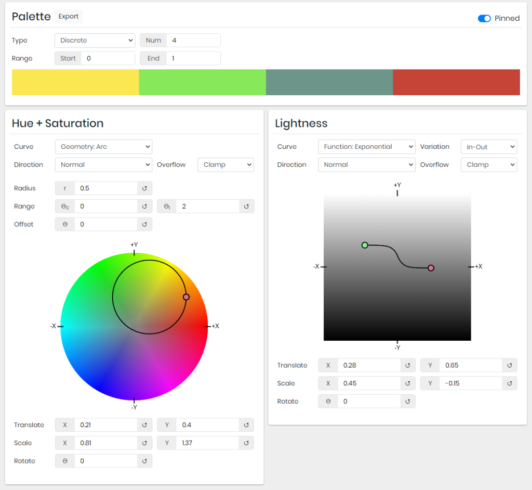Reset the Range Θ0 start angle

coord(144,207)
